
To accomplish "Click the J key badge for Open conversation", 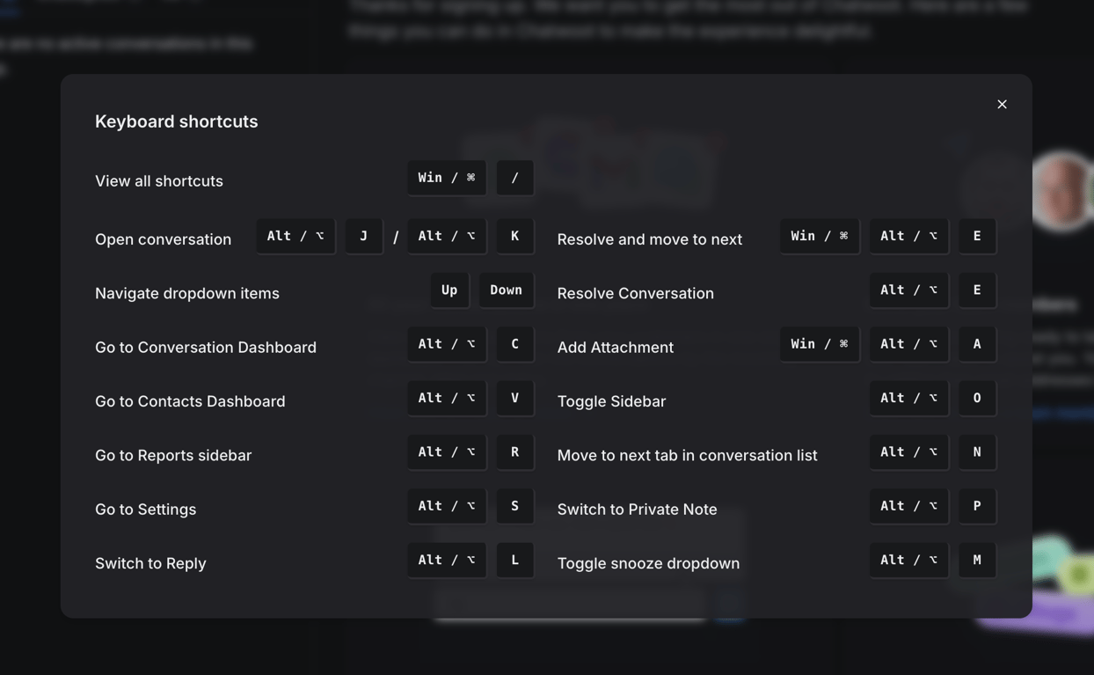I will click(364, 236).
